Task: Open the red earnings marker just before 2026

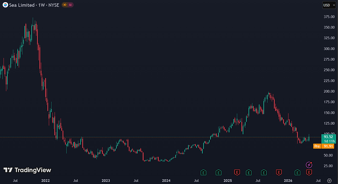Action: click(279, 172)
